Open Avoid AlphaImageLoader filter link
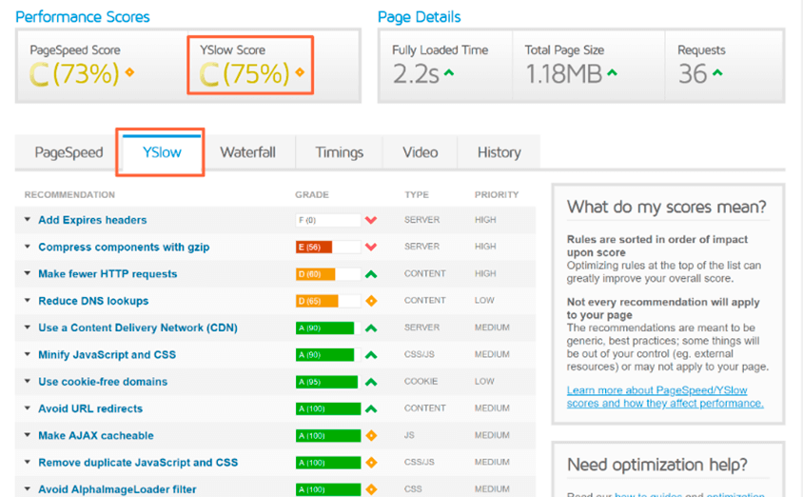Image resolution: width=803 pixels, height=497 pixels. [x=117, y=489]
